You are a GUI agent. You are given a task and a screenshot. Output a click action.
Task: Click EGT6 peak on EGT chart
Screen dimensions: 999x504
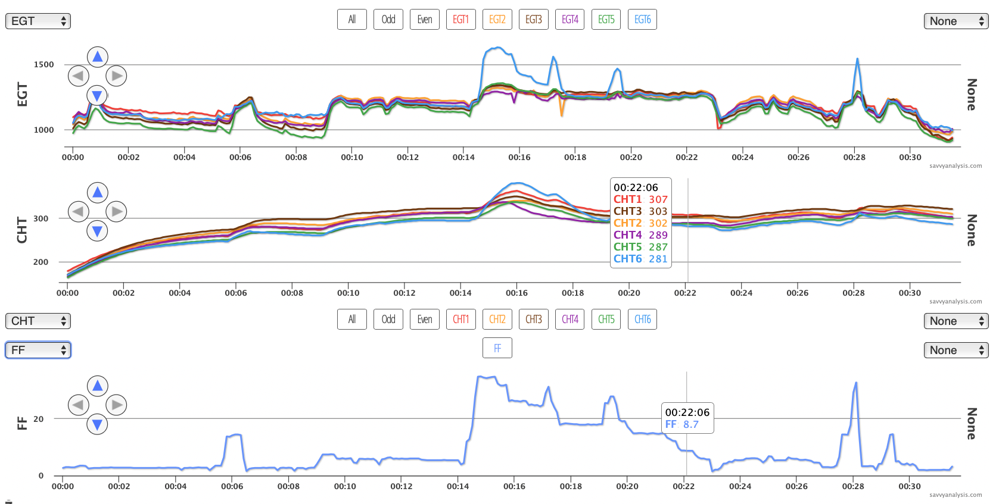point(498,48)
